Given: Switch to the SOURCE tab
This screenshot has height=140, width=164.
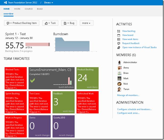Looking at the screenshot, I should (x=28, y=9).
